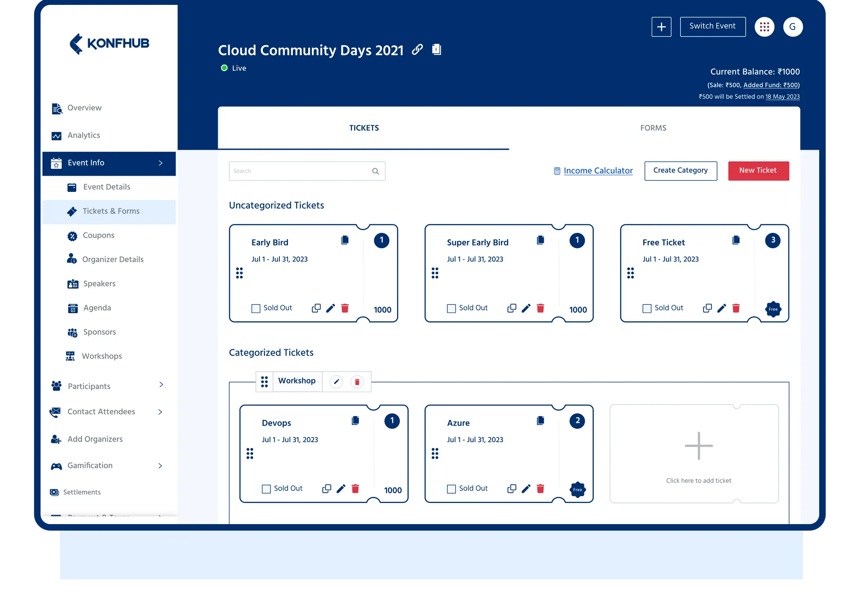Viewport: 863px width, 602px height.
Task: Edit the Workshop category name
Action: pos(336,382)
